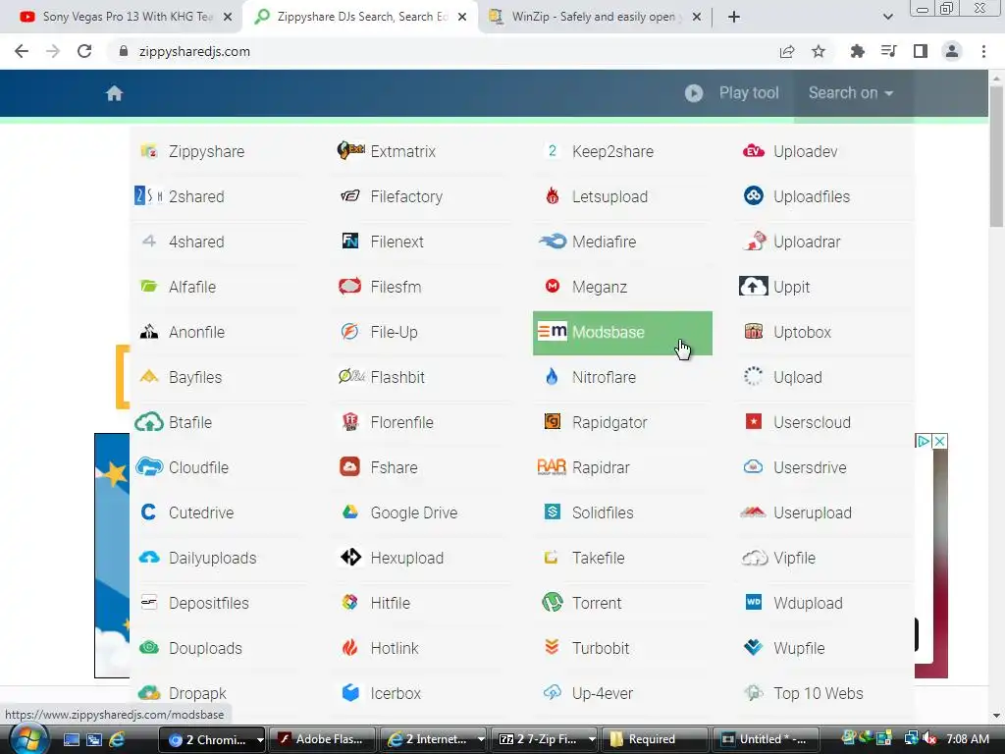Click the Cutedrive C logo icon
Viewport: 1005px width, 754px height.
point(148,512)
